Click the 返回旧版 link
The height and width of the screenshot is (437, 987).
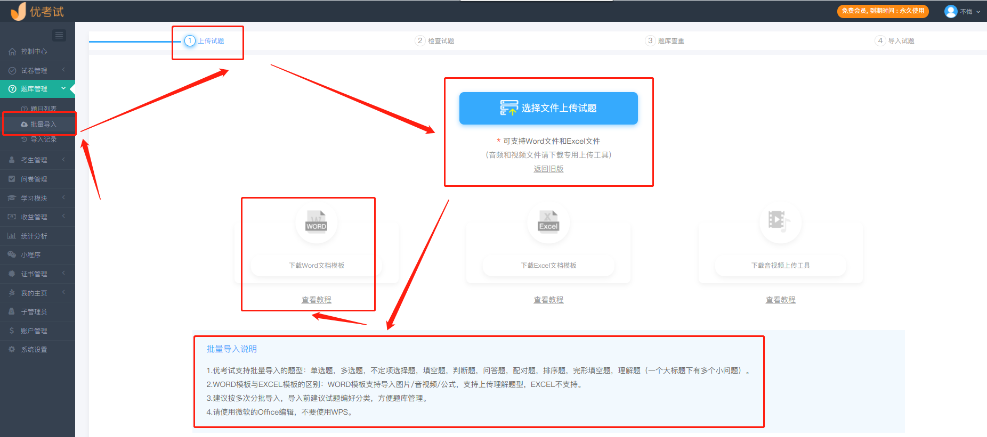[x=548, y=169]
